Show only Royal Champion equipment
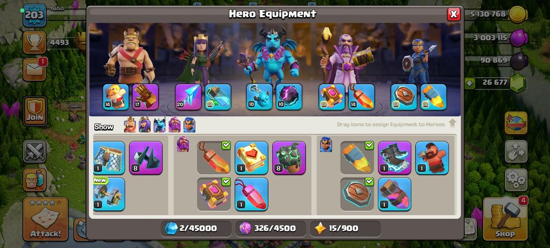The width and height of the screenshot is (550, 248). 189,125
